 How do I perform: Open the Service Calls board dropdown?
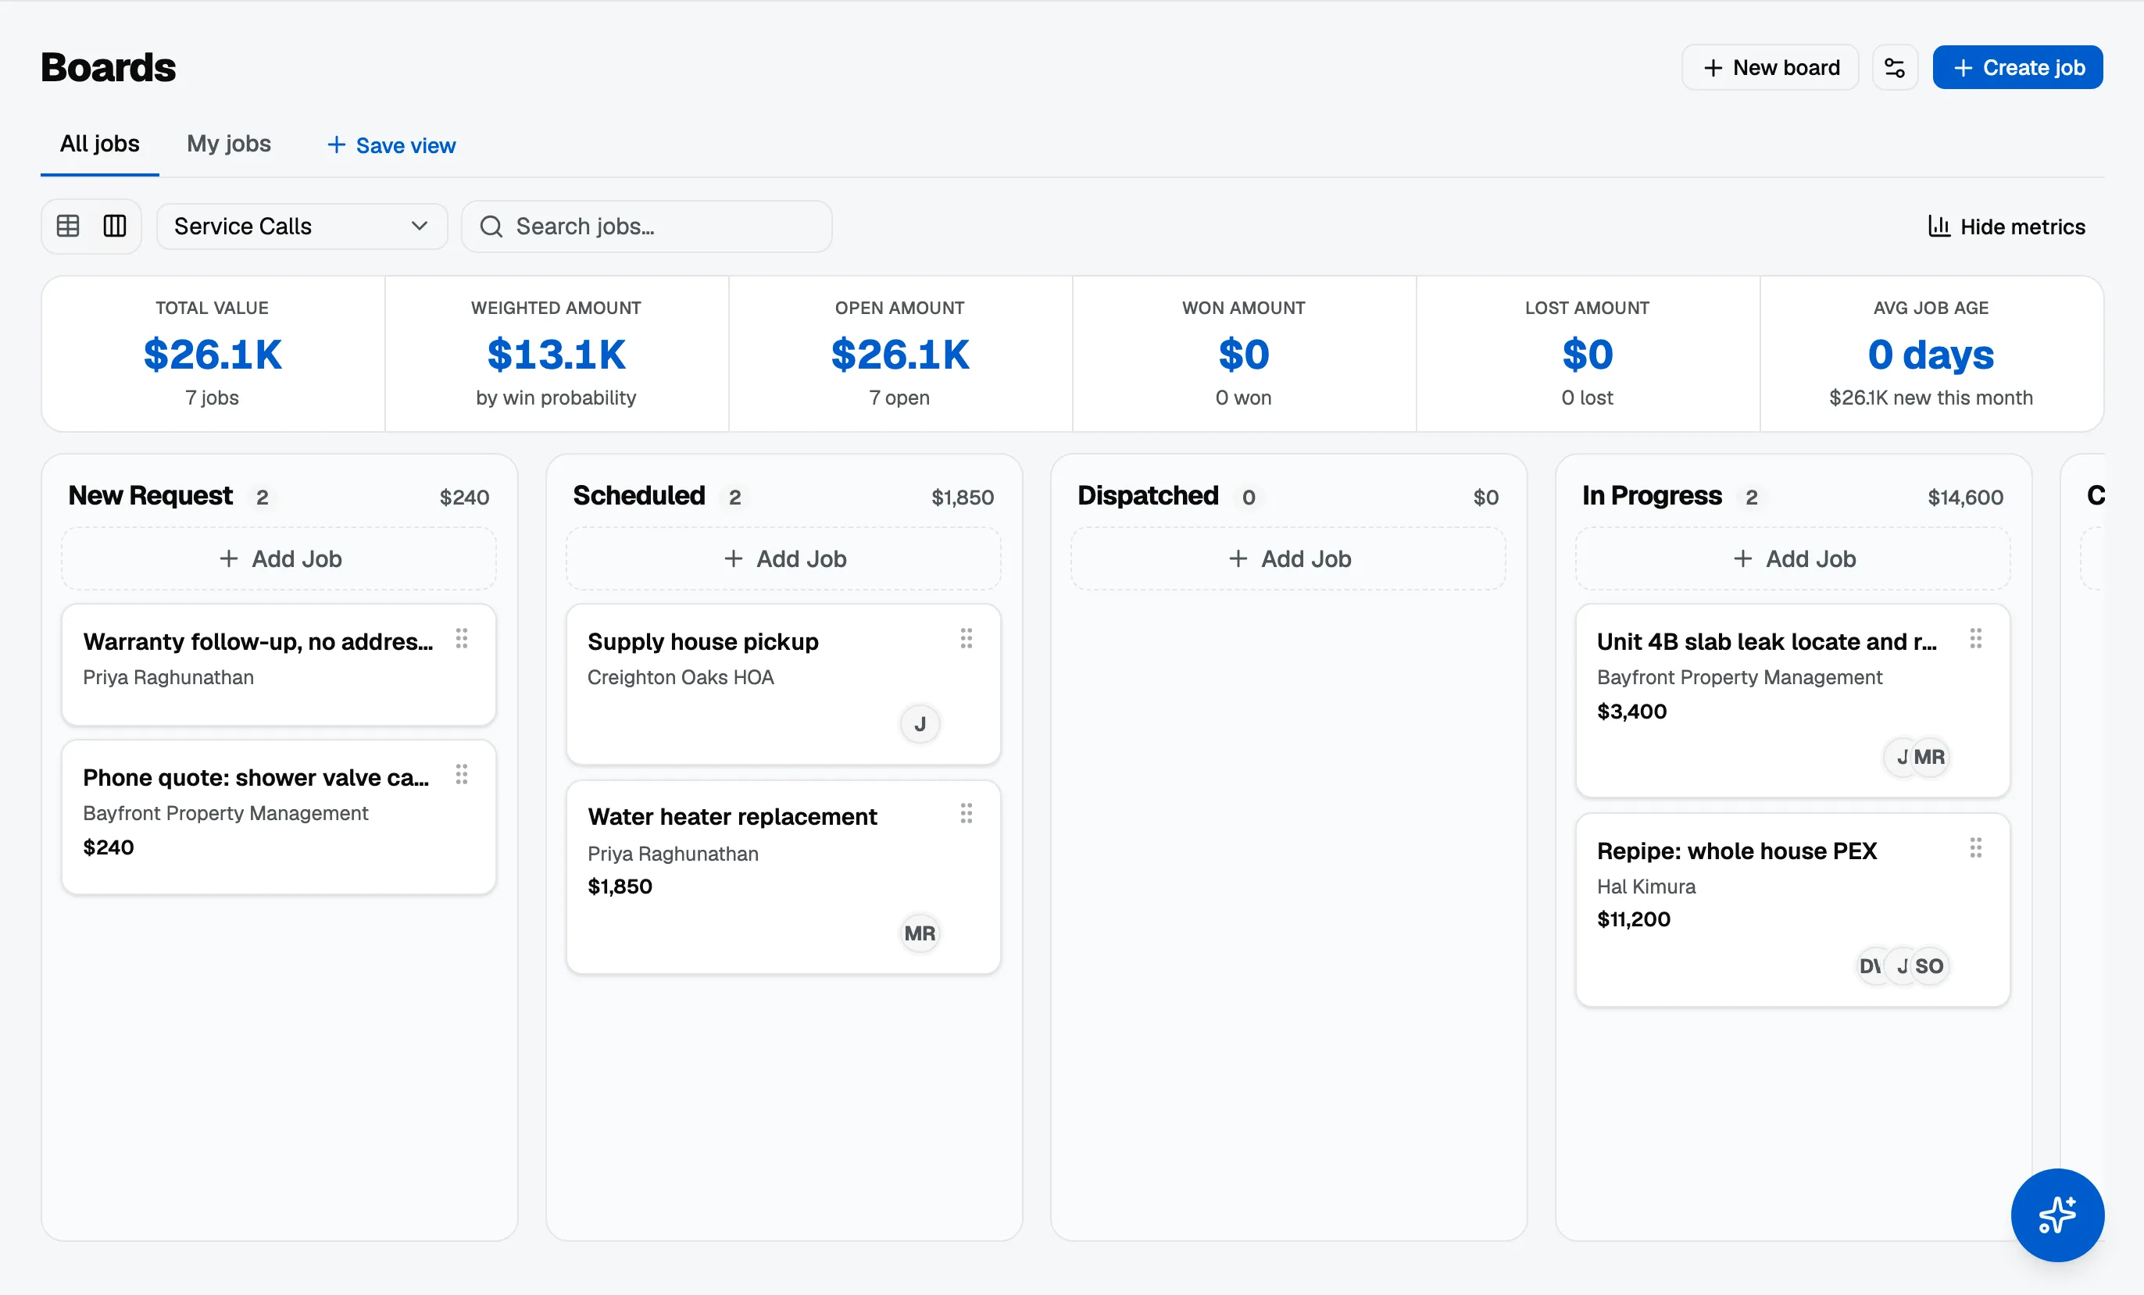pos(302,227)
